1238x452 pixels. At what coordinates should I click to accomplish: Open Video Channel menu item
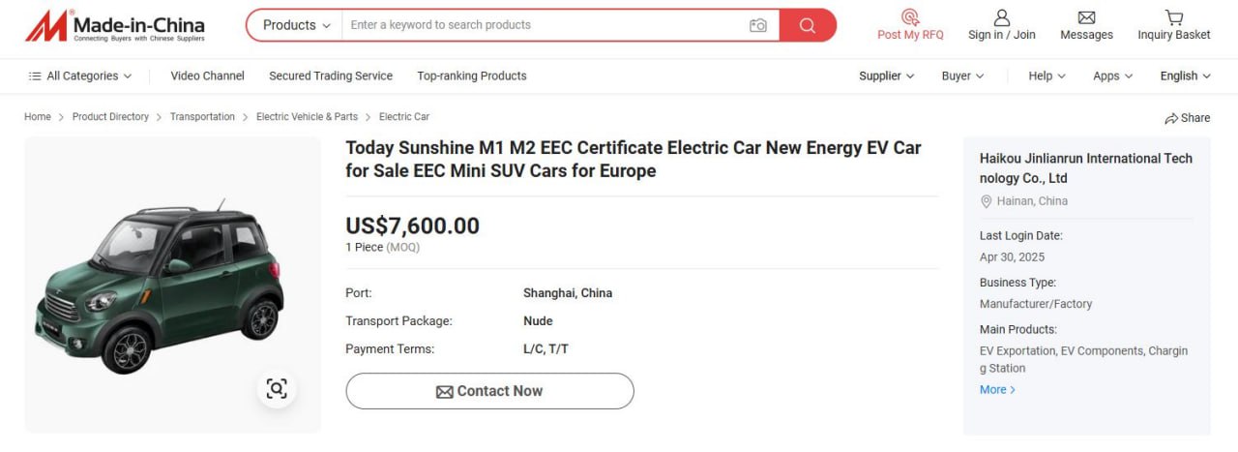[x=207, y=75]
